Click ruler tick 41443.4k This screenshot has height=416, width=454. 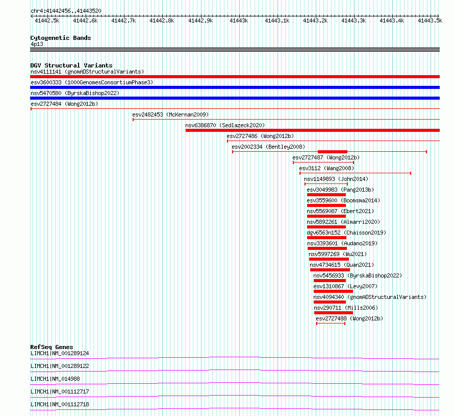tap(392, 20)
